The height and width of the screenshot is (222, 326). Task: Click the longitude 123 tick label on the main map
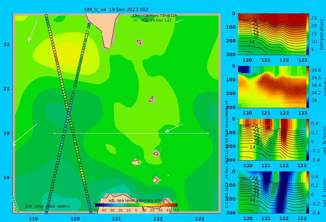tap(200, 219)
